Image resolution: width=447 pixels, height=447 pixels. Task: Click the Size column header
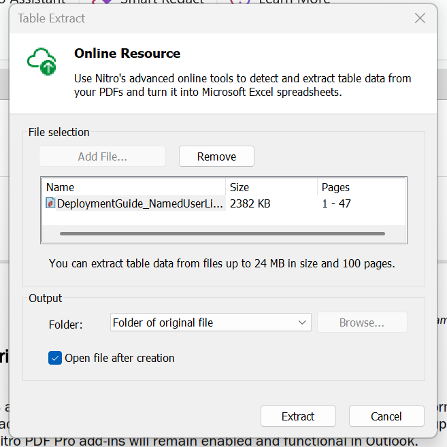pos(271,187)
